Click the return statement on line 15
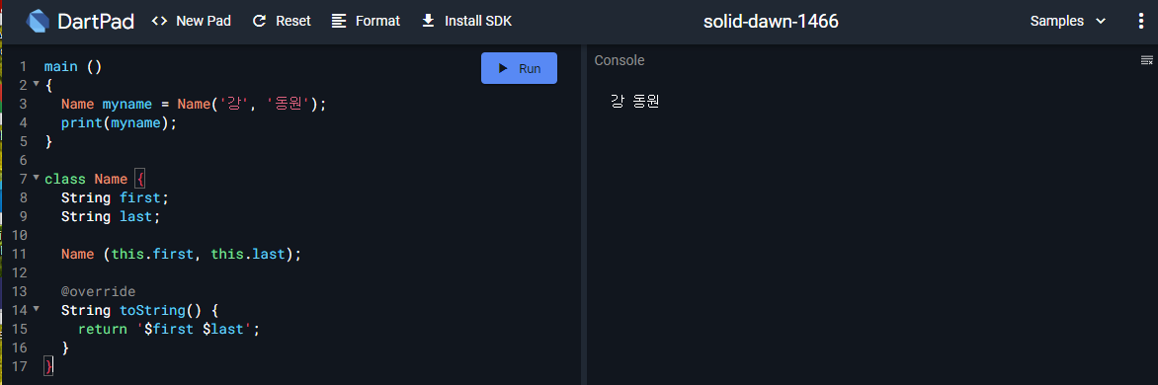The width and height of the screenshot is (1158, 385). (169, 329)
